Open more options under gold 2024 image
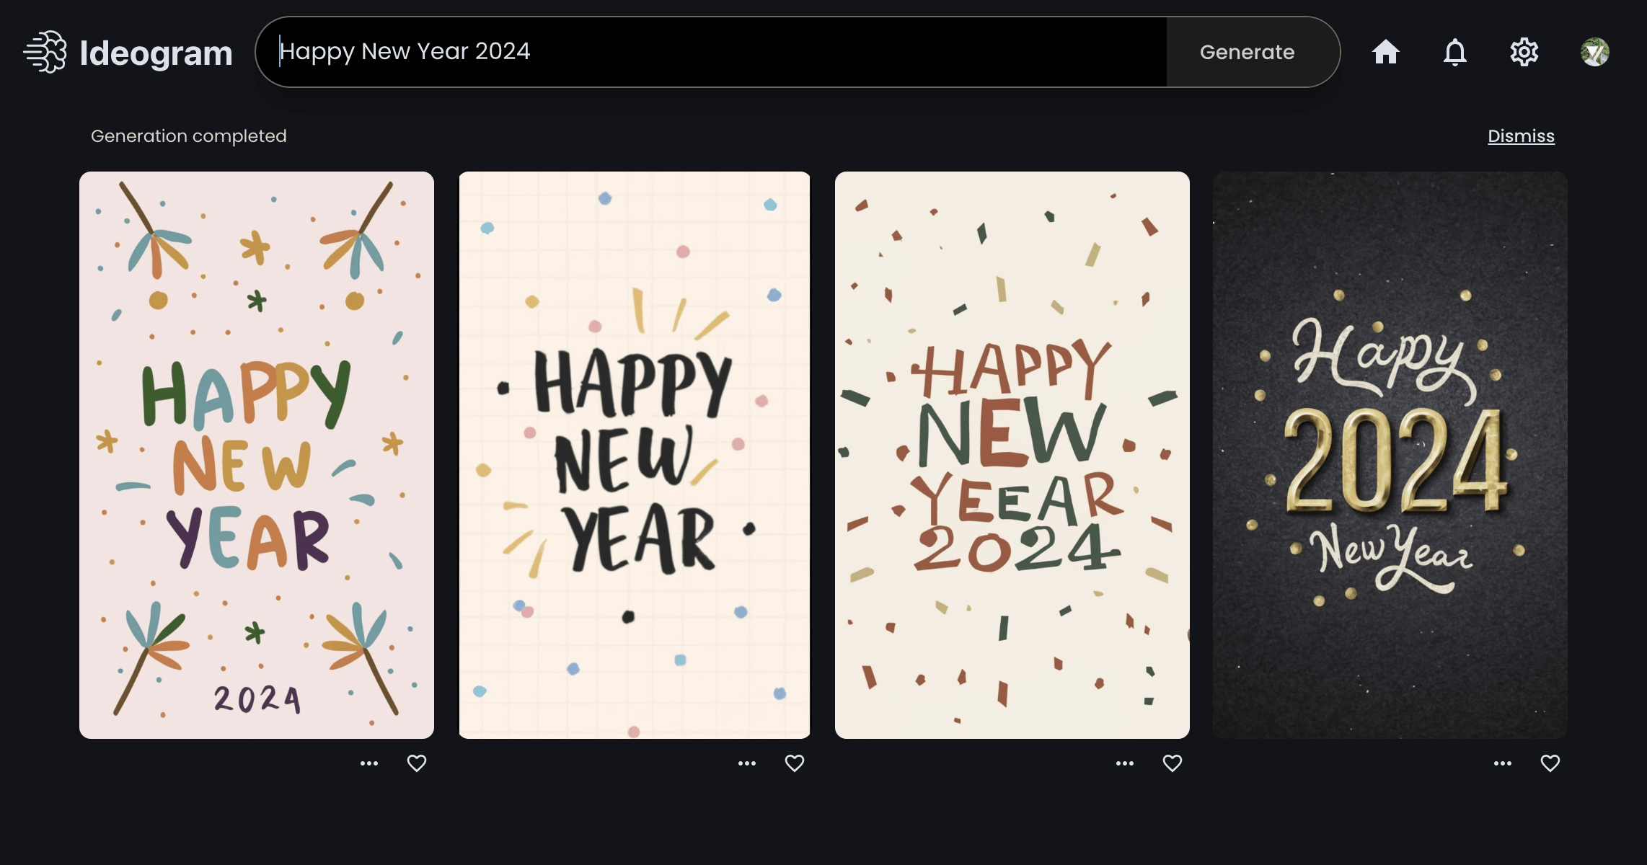 pyautogui.click(x=1503, y=763)
